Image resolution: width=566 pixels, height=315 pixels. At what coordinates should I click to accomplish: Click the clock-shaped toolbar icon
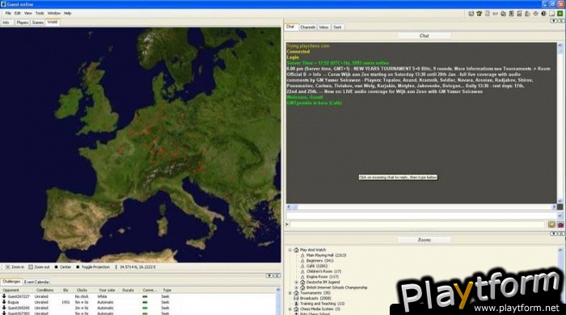[x=535, y=14]
